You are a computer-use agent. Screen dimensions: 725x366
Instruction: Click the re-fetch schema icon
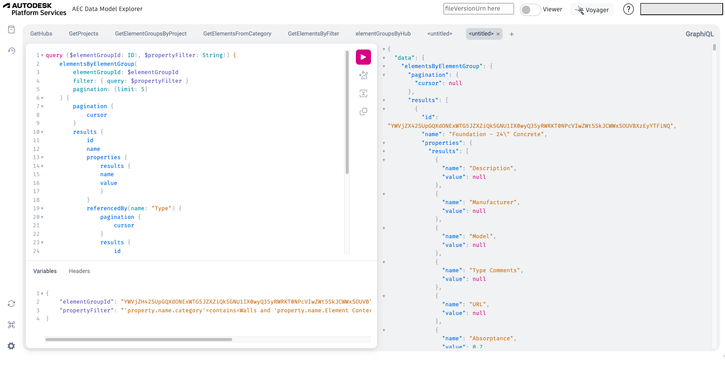(x=11, y=304)
